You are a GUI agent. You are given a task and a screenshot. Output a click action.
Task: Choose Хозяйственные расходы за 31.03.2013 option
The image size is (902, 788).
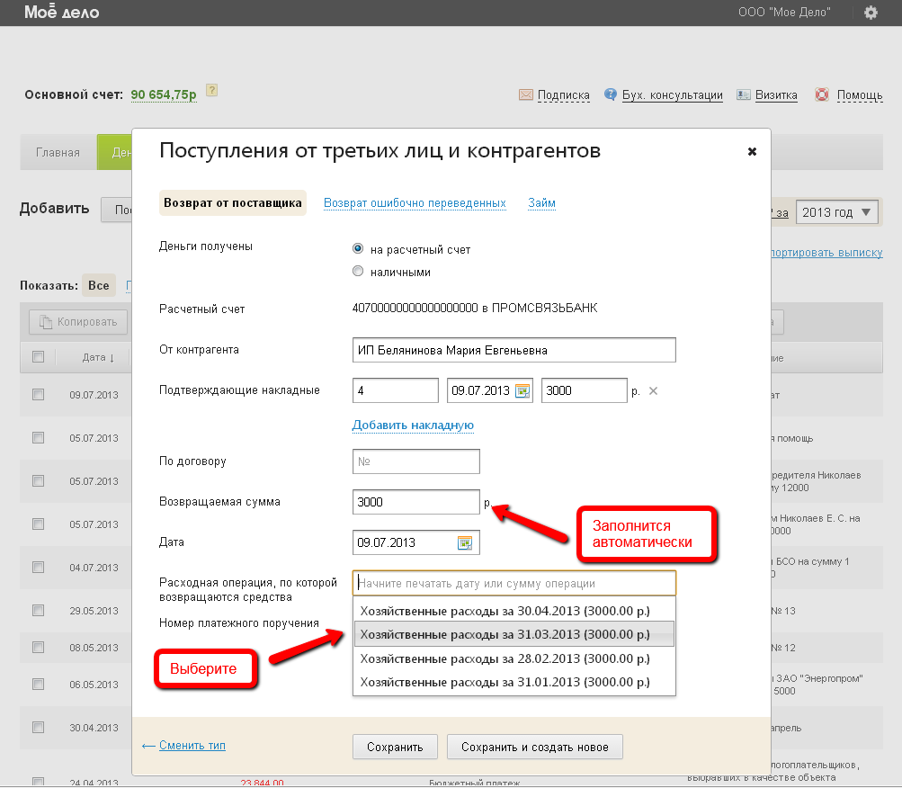tap(505, 634)
